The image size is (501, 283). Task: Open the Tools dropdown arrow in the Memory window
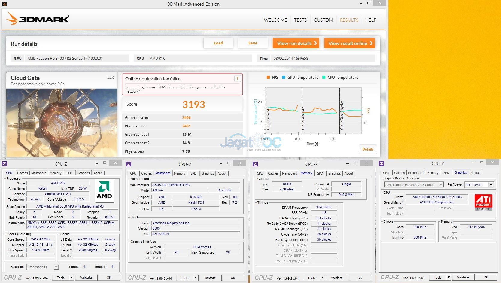click(x=322, y=278)
